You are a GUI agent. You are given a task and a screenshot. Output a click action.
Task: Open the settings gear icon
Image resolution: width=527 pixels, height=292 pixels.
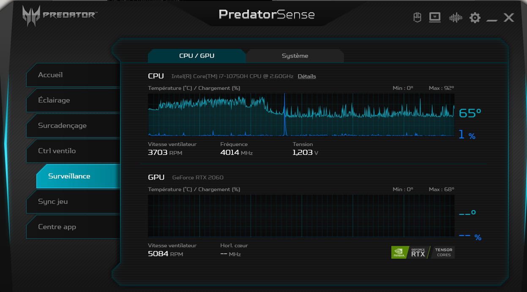coord(475,18)
